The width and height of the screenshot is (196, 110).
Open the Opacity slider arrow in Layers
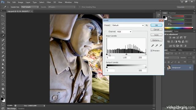pos(194,58)
